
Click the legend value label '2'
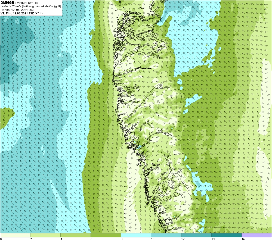coord(31,239)
